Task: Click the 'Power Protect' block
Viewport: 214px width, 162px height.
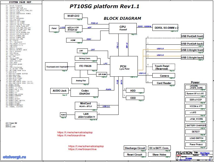Action: (x=196, y=144)
